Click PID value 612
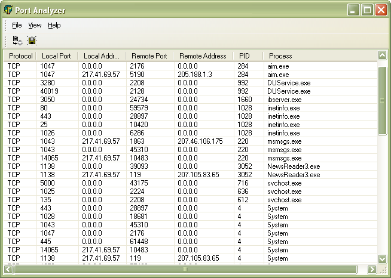This screenshot has width=391, height=278. click(x=243, y=200)
